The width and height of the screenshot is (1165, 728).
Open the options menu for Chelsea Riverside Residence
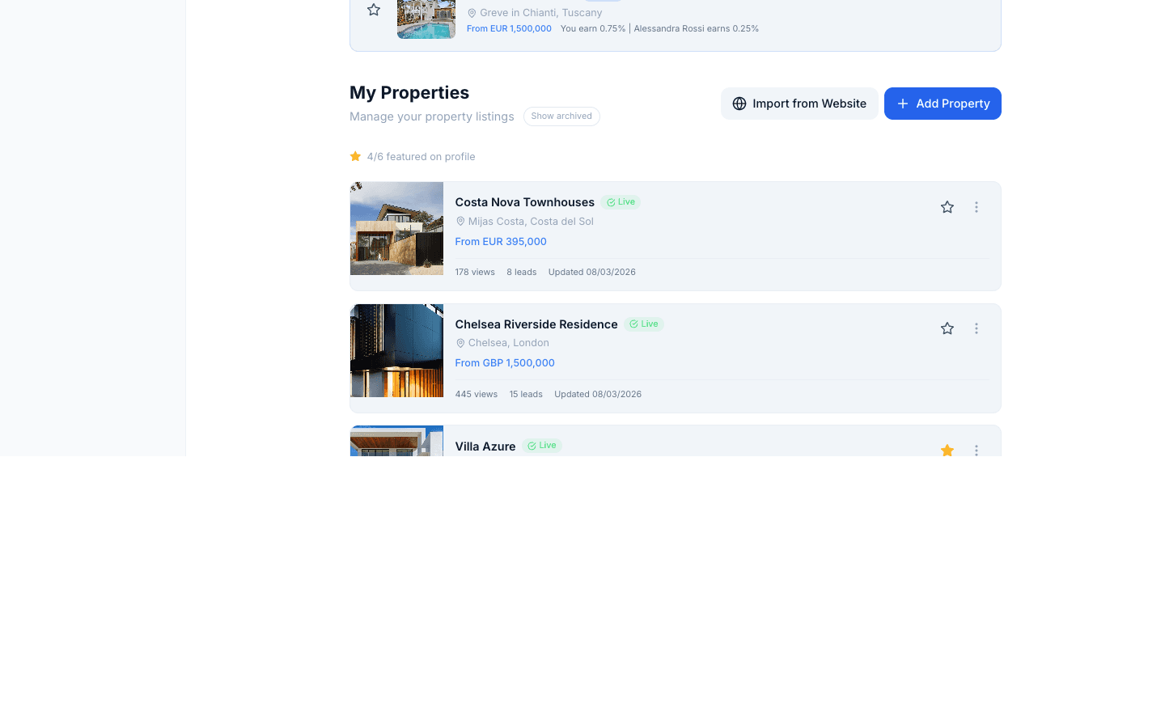(x=976, y=328)
